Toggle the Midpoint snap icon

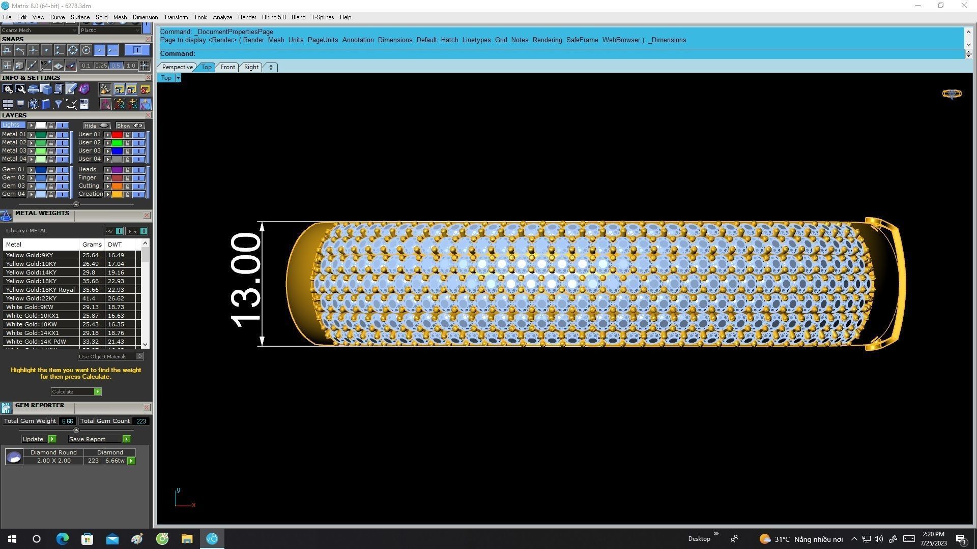(99, 50)
